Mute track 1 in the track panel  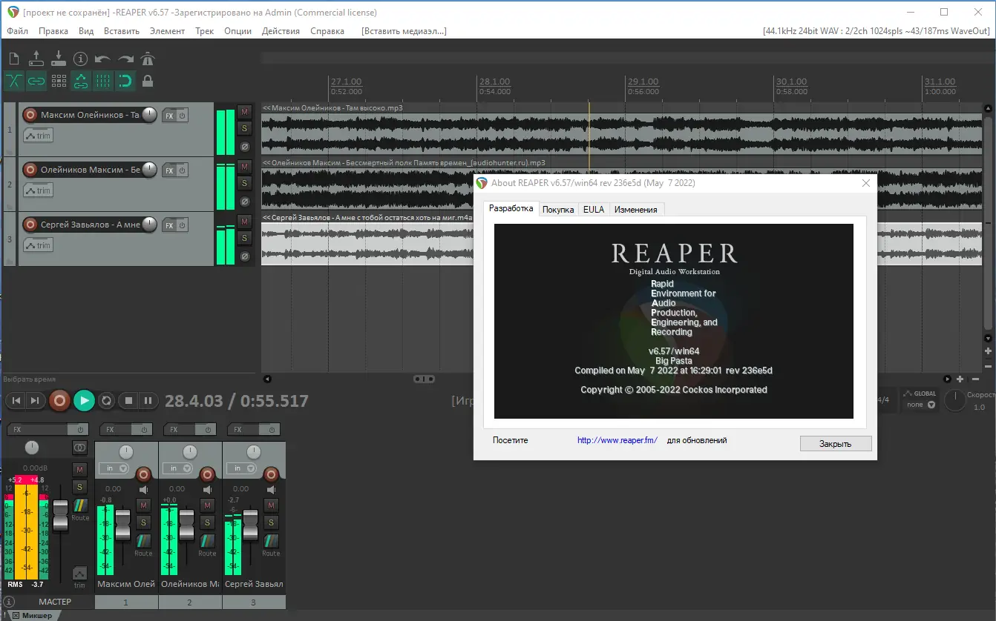244,112
